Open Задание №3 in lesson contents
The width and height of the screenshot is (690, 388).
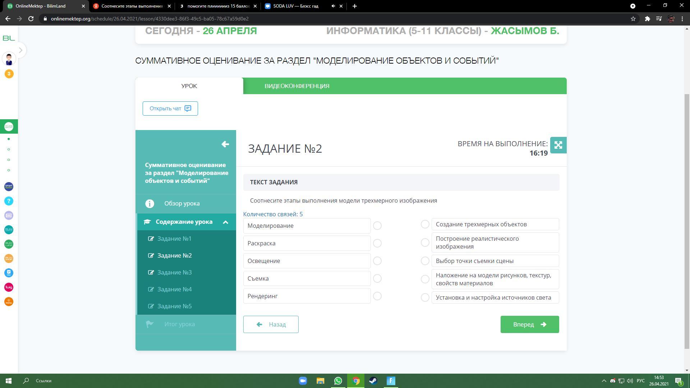pyautogui.click(x=174, y=272)
